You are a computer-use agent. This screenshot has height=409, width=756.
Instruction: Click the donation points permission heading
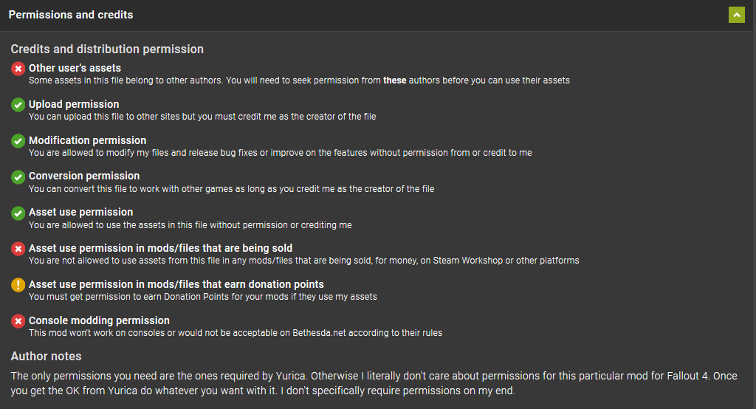(176, 284)
